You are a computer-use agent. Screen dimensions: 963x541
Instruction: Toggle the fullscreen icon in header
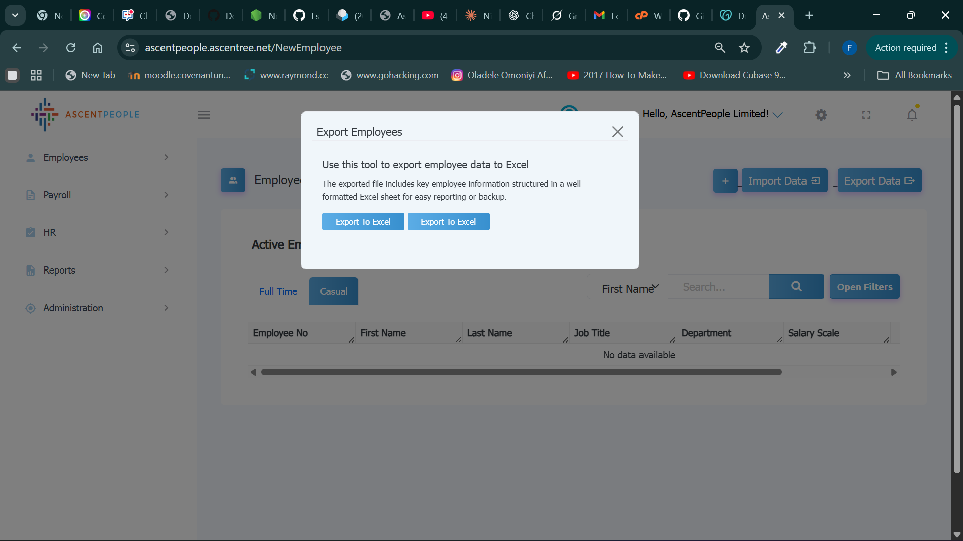(866, 115)
